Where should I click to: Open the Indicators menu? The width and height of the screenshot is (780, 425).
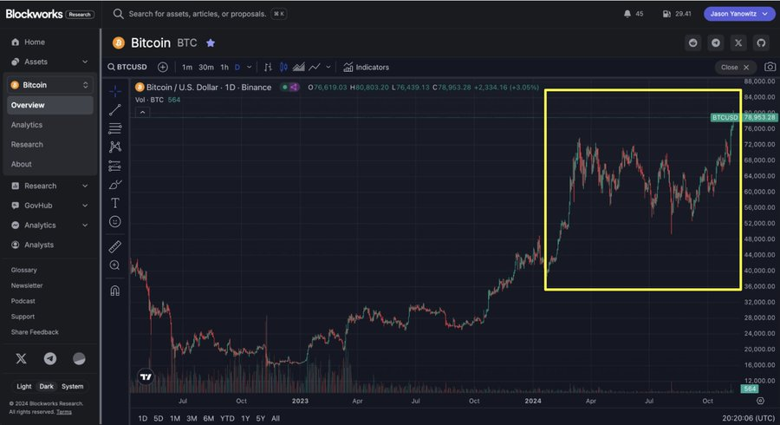(x=366, y=67)
